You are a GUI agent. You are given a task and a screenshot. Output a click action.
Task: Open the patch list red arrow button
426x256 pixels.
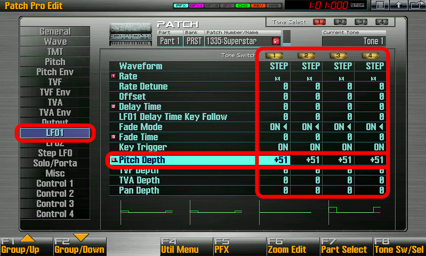click(276, 41)
